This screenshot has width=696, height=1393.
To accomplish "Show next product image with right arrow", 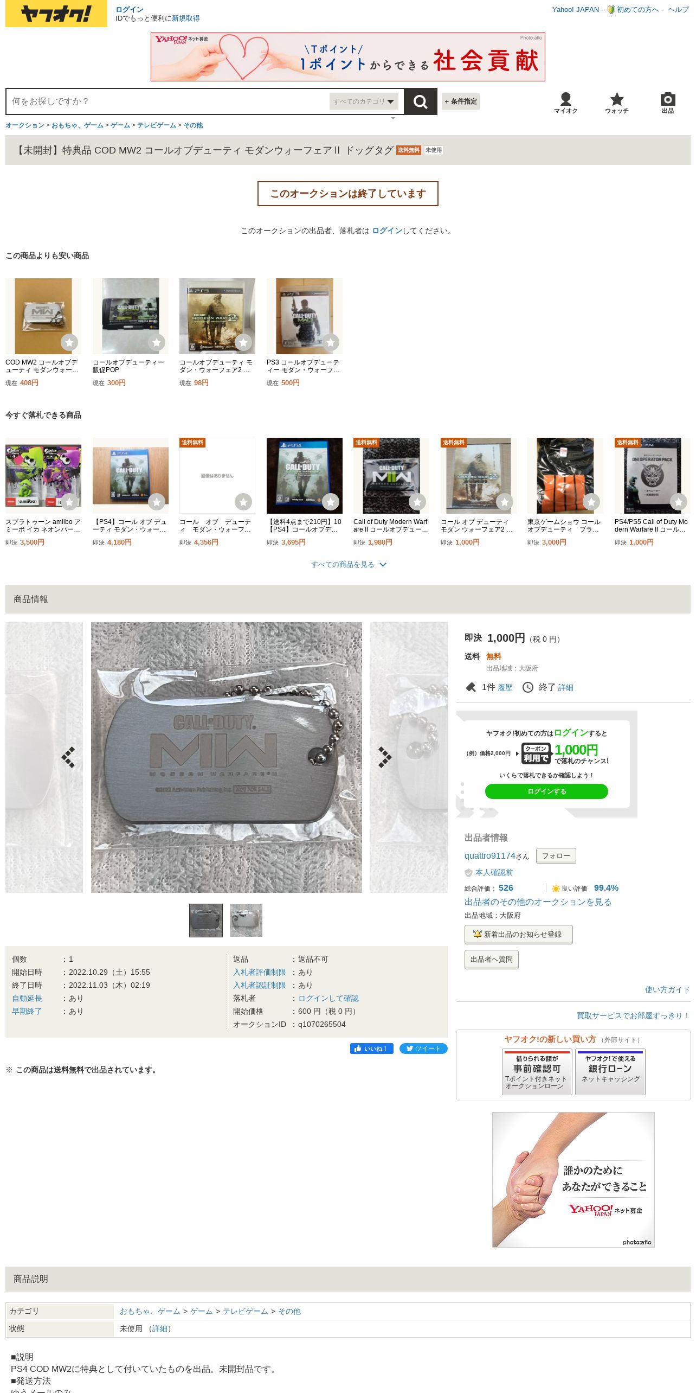I will pyautogui.click(x=384, y=757).
